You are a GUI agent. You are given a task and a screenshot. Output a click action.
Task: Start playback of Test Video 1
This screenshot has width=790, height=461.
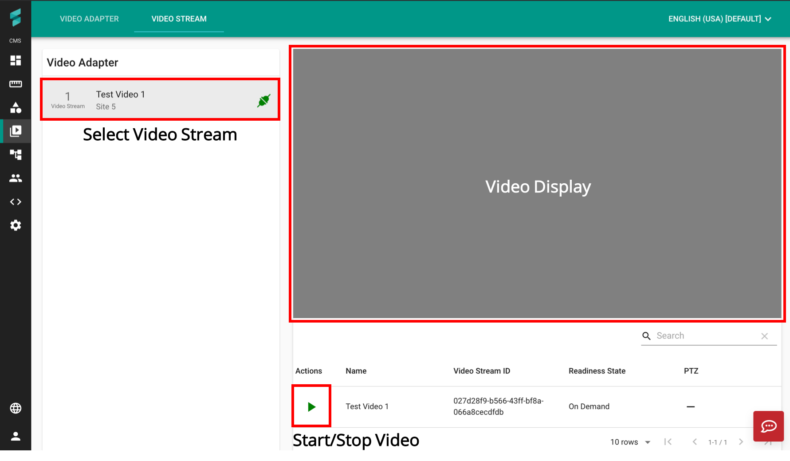coord(311,406)
